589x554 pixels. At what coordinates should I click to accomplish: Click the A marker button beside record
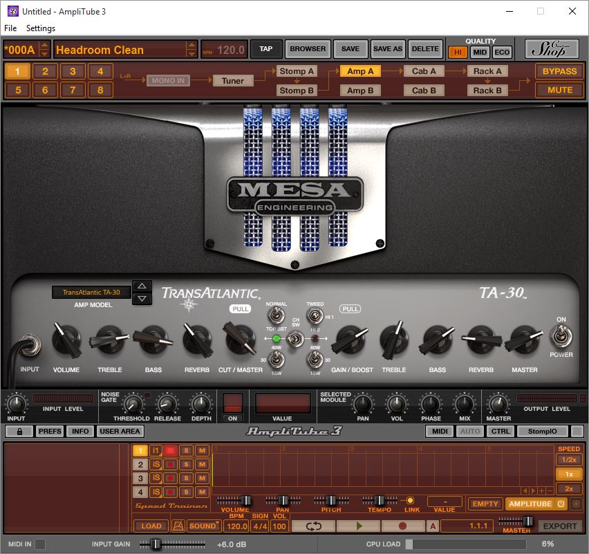pos(433,526)
